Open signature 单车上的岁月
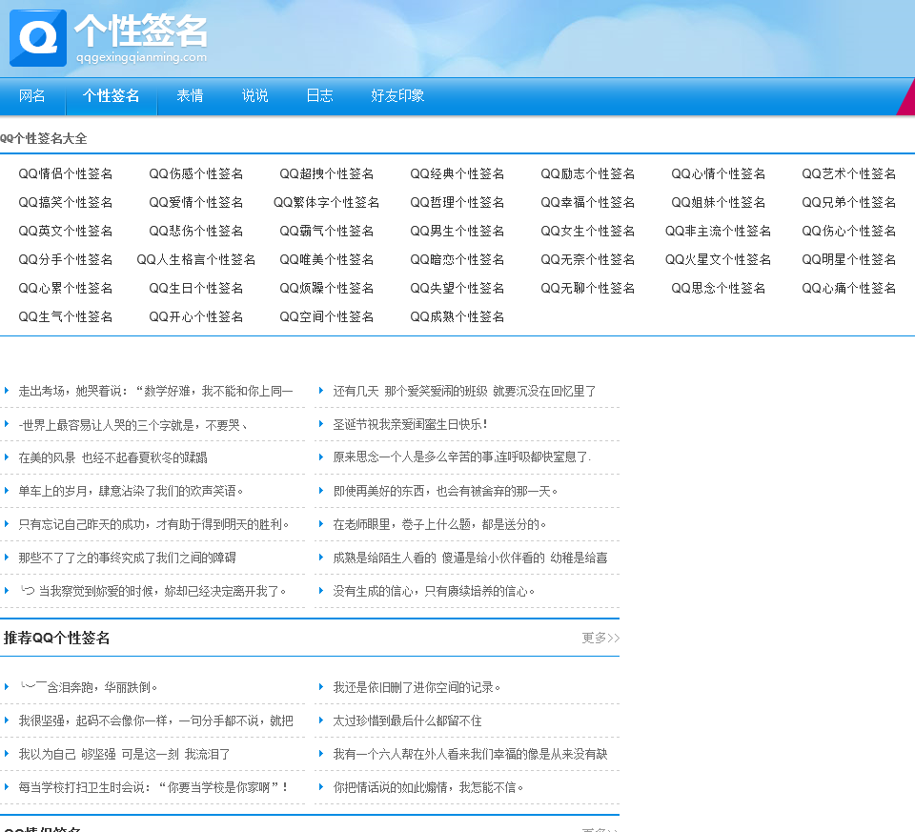Image resolution: width=915 pixels, height=832 pixels. pos(131,491)
